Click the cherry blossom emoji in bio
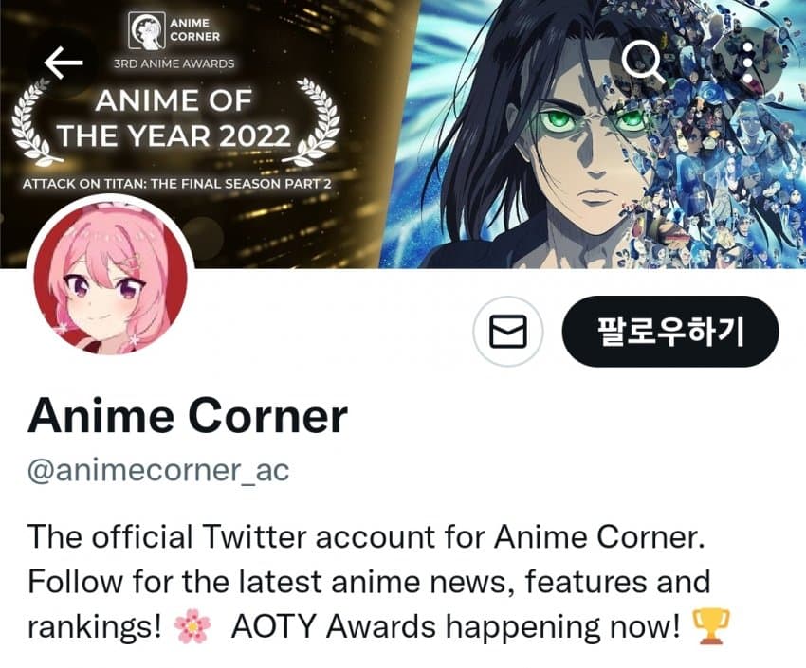 click(x=192, y=627)
